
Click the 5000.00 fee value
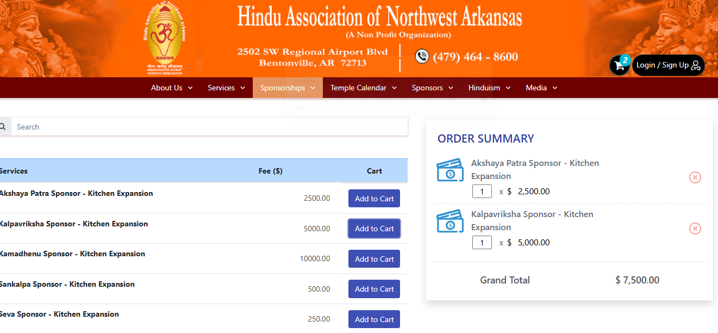tap(317, 229)
